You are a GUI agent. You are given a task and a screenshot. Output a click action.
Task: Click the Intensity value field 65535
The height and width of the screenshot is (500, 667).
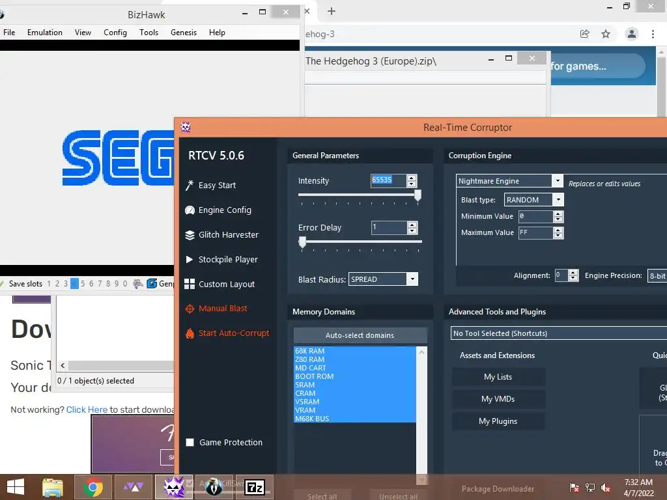click(x=388, y=180)
